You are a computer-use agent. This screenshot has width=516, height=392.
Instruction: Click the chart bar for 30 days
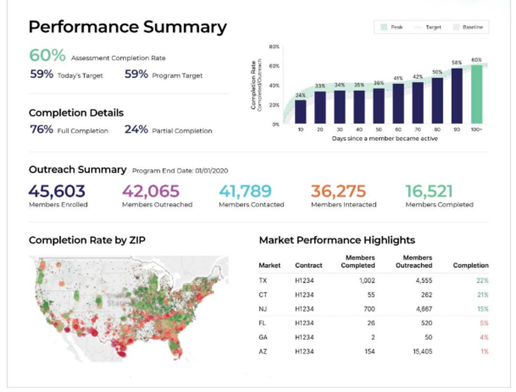point(340,107)
